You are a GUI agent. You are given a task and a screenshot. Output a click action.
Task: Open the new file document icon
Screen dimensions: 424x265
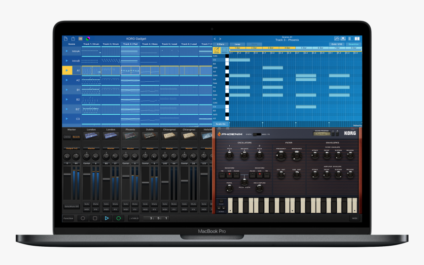66,38
